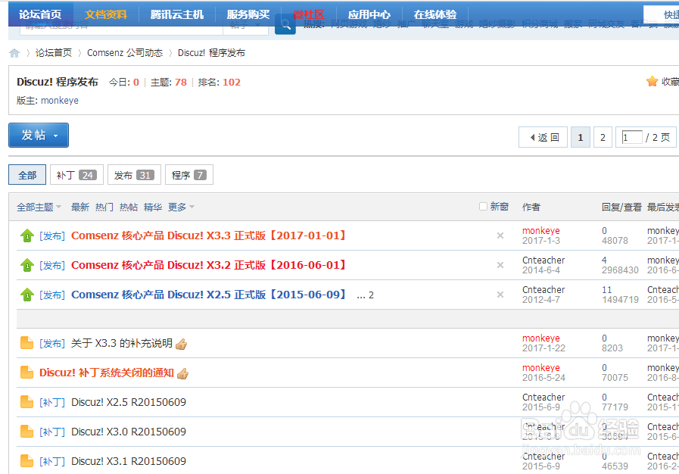Open thread Discuz! X3.0 R20150609
The image size is (679, 474).
129,432
